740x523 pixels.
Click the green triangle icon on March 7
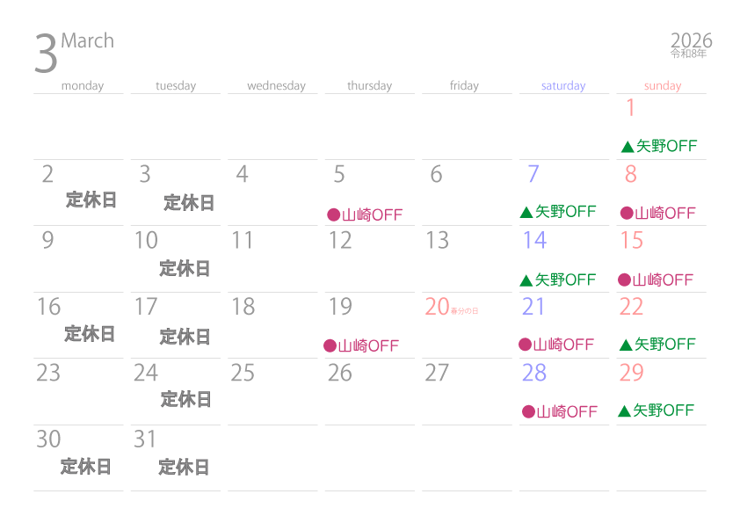526,212
